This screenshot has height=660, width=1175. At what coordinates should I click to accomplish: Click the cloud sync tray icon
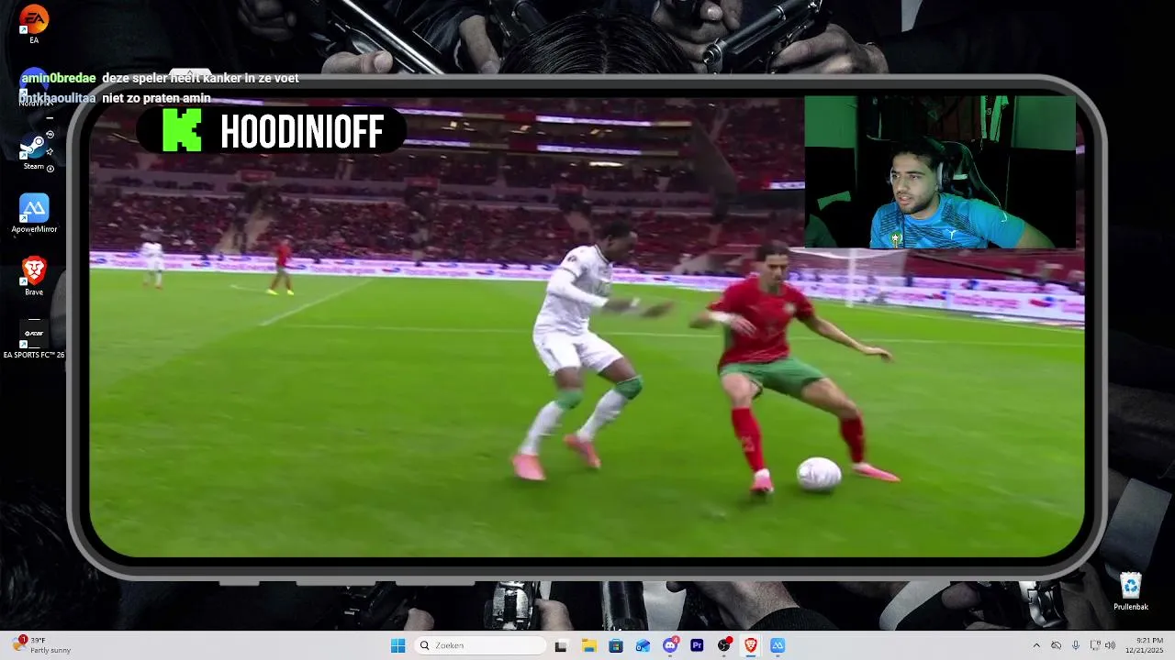1056,645
